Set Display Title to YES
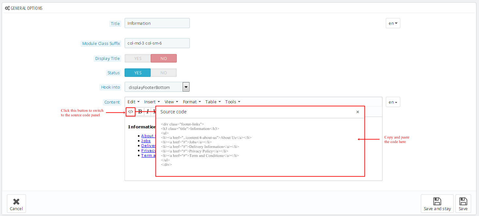The image size is (479, 216). pos(138,59)
